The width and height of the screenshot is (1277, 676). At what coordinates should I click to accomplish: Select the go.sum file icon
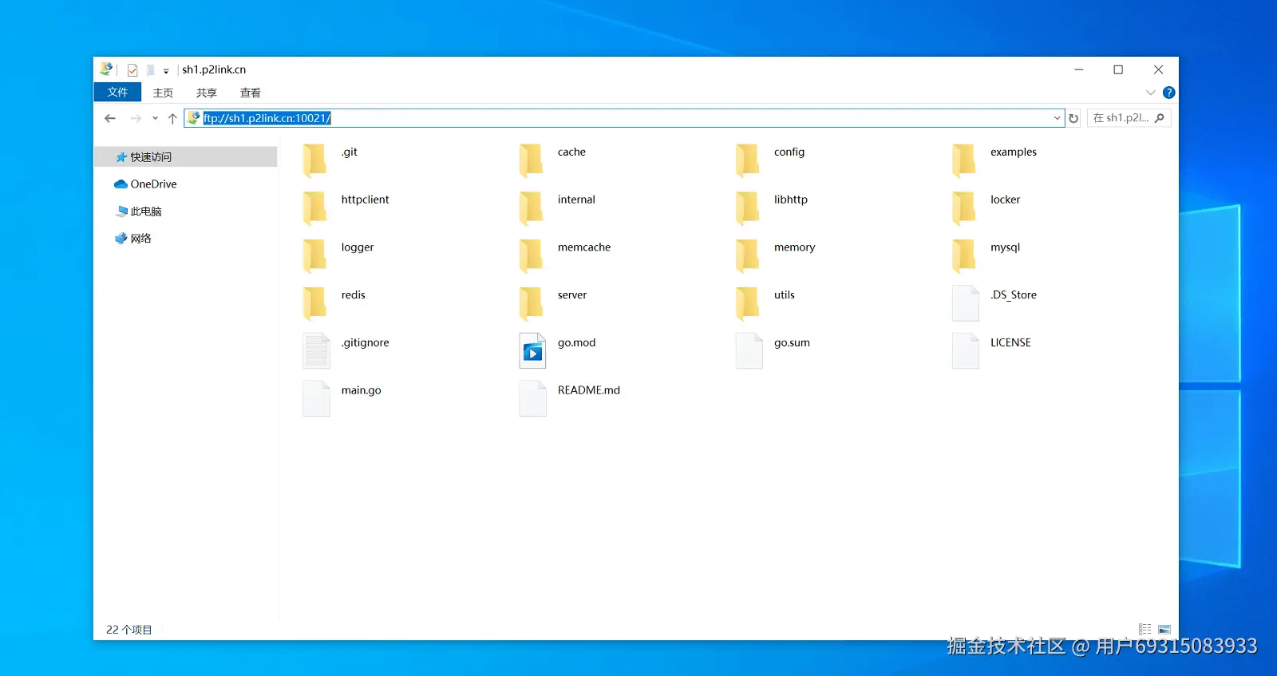749,351
